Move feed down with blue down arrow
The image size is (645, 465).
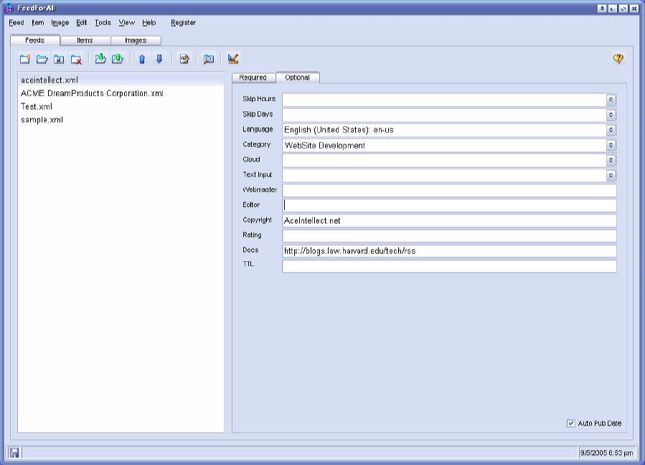[x=159, y=60]
